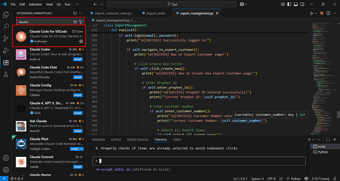Screen dimensions: 340x181
Task: Open the extensions filter funnel
Action: 81,22
